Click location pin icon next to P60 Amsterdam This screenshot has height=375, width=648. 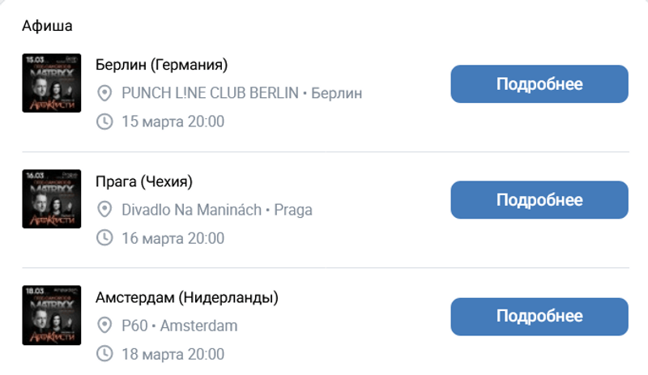(x=104, y=326)
